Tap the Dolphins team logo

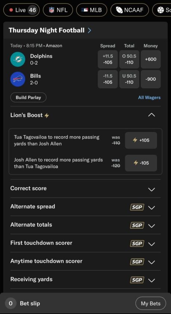18,59
